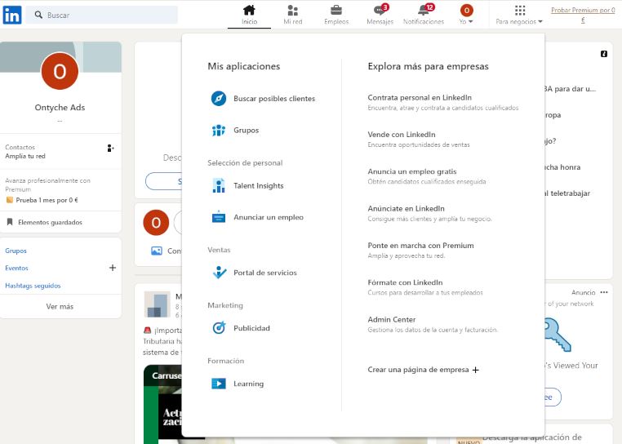Open the Notificaciones bell icon

423,11
